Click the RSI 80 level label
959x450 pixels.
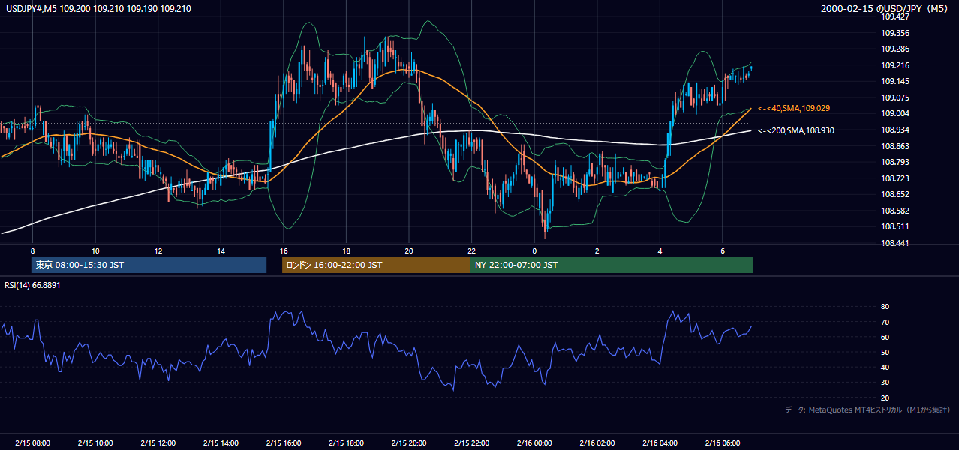click(x=885, y=307)
